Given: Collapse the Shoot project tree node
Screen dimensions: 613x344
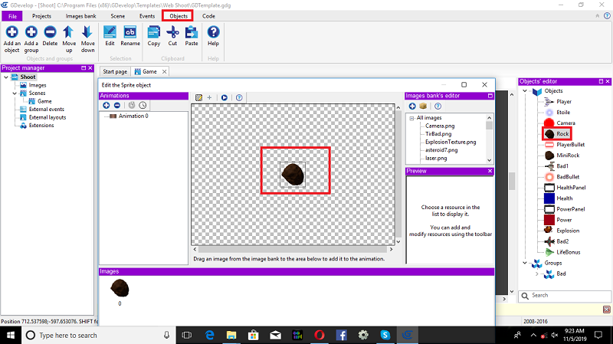Looking at the screenshot, I should [6, 77].
